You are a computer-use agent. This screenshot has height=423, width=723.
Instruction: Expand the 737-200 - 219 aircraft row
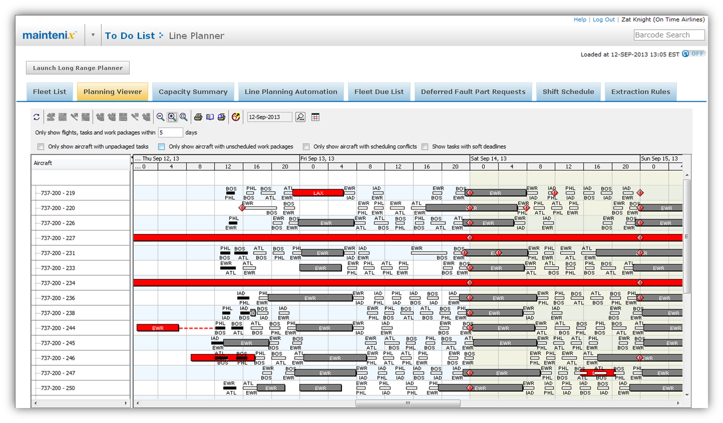37,193
